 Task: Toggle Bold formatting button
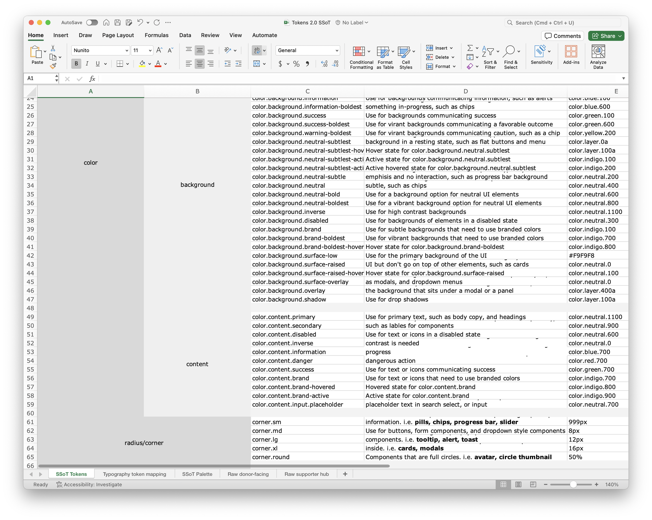pos(76,64)
